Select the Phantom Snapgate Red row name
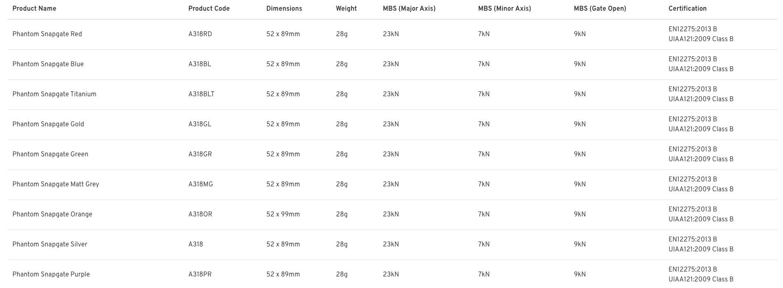 click(47, 34)
